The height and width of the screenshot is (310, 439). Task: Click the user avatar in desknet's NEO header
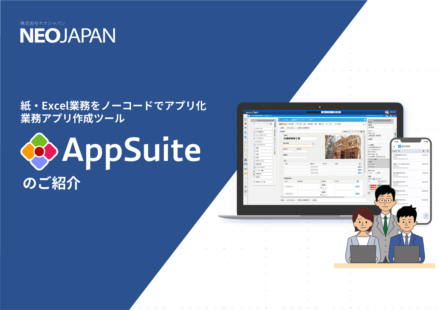pyautogui.click(x=387, y=112)
